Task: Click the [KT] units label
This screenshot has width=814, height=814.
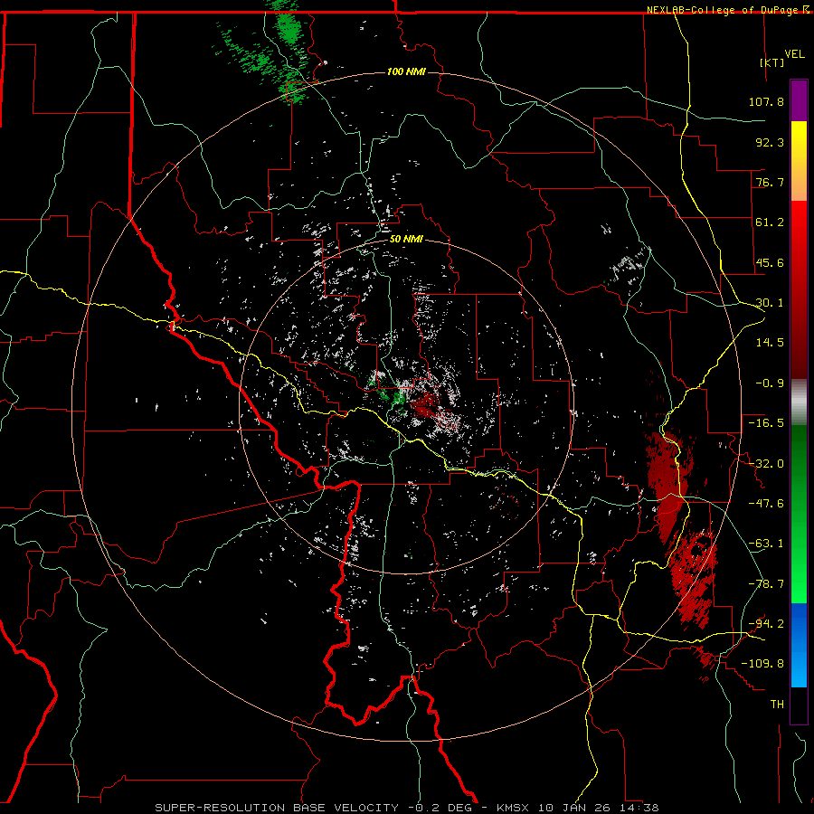Action: click(772, 62)
